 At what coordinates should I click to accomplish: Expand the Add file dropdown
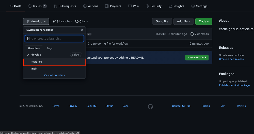(184, 21)
